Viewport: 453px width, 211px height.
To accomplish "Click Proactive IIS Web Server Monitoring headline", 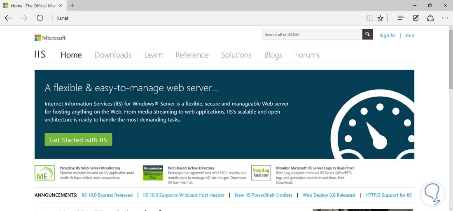I will 89,168.
